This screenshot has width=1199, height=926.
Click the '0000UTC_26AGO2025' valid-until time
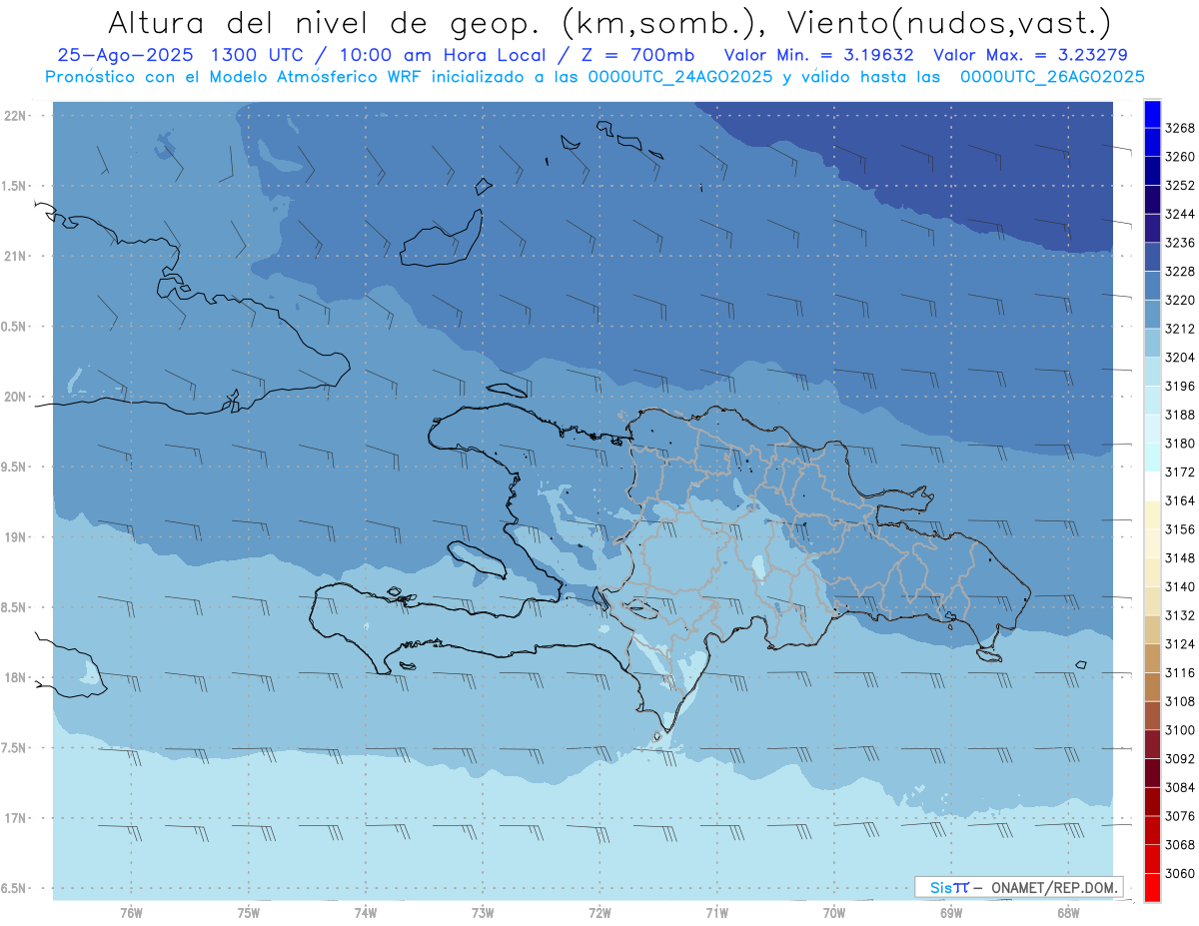tap(1053, 76)
